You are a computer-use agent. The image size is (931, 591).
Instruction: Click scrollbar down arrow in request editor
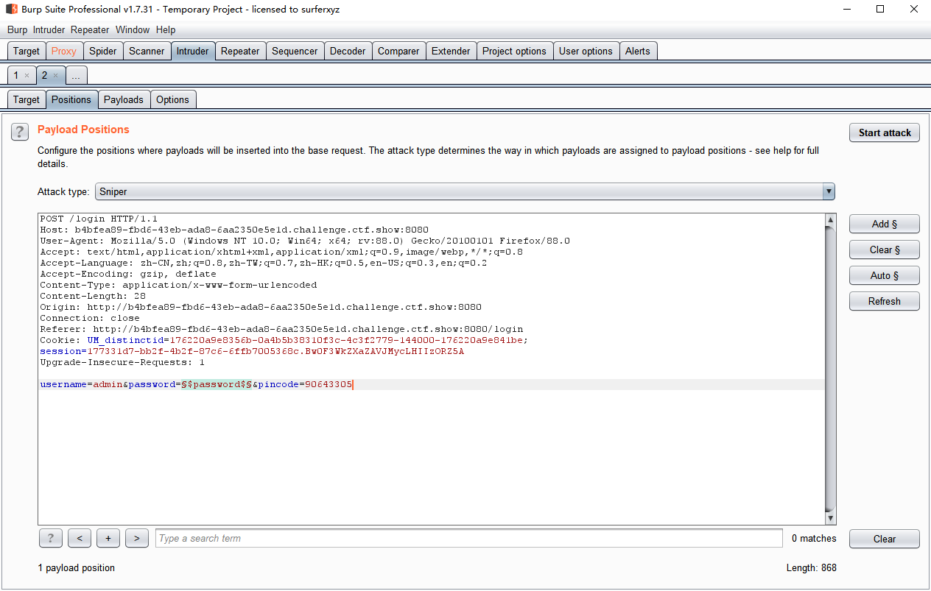831,519
